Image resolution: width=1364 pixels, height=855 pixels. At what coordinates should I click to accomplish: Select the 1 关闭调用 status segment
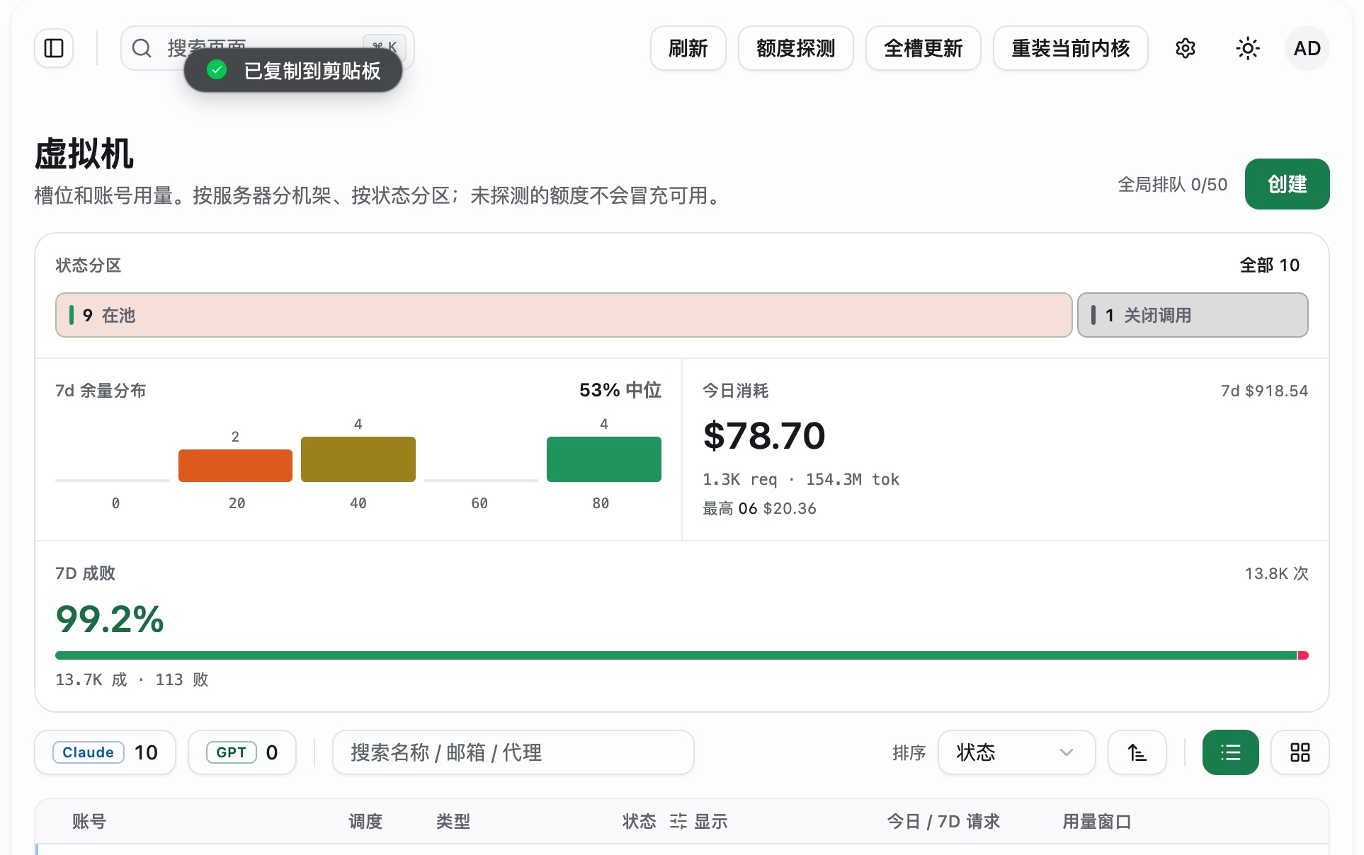pos(1193,315)
